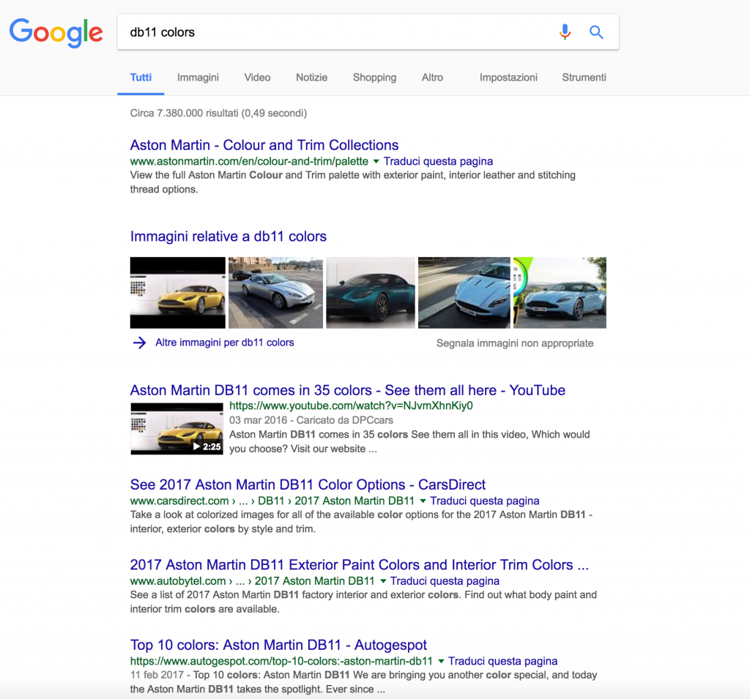Click the Google logo

pyautogui.click(x=56, y=32)
